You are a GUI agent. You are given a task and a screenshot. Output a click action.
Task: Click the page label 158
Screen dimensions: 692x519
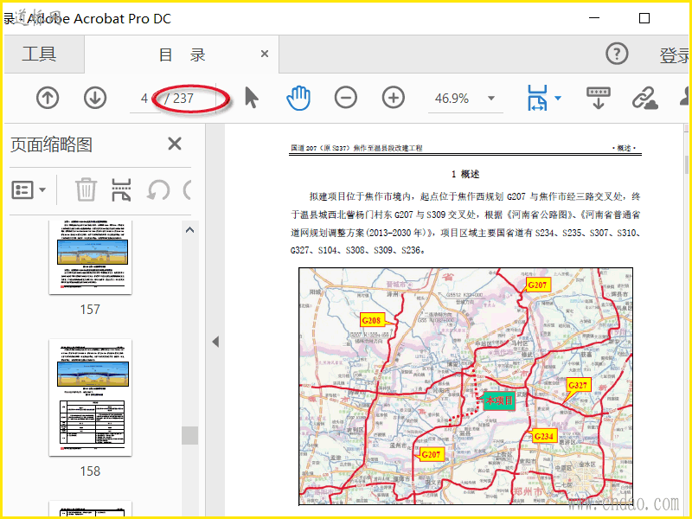pyautogui.click(x=90, y=471)
